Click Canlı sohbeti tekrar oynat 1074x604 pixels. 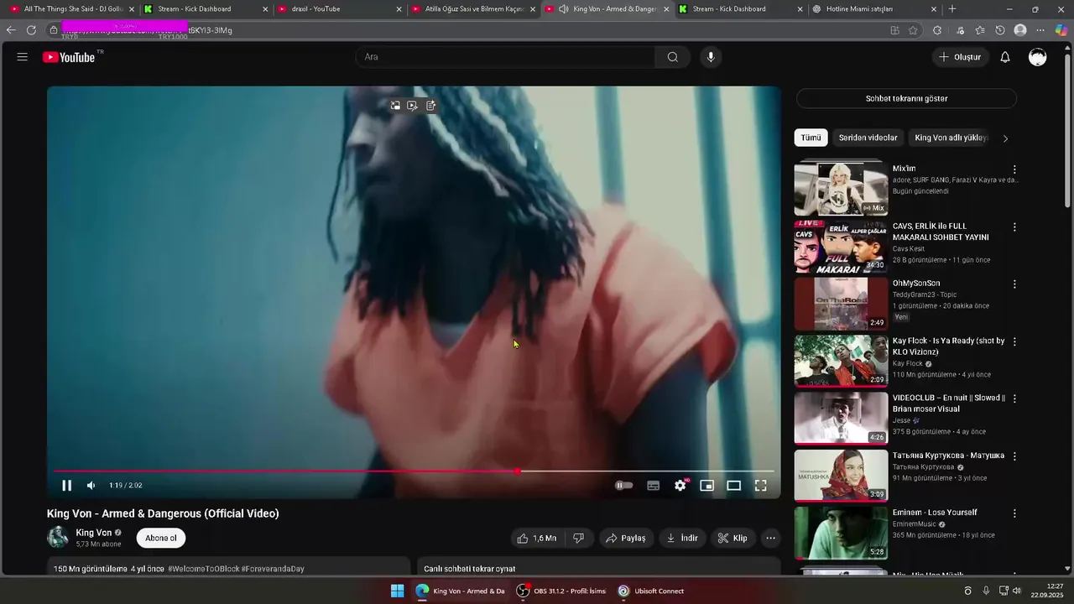pyautogui.click(x=470, y=569)
